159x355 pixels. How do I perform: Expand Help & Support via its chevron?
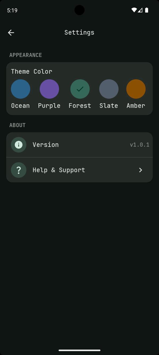(140, 170)
